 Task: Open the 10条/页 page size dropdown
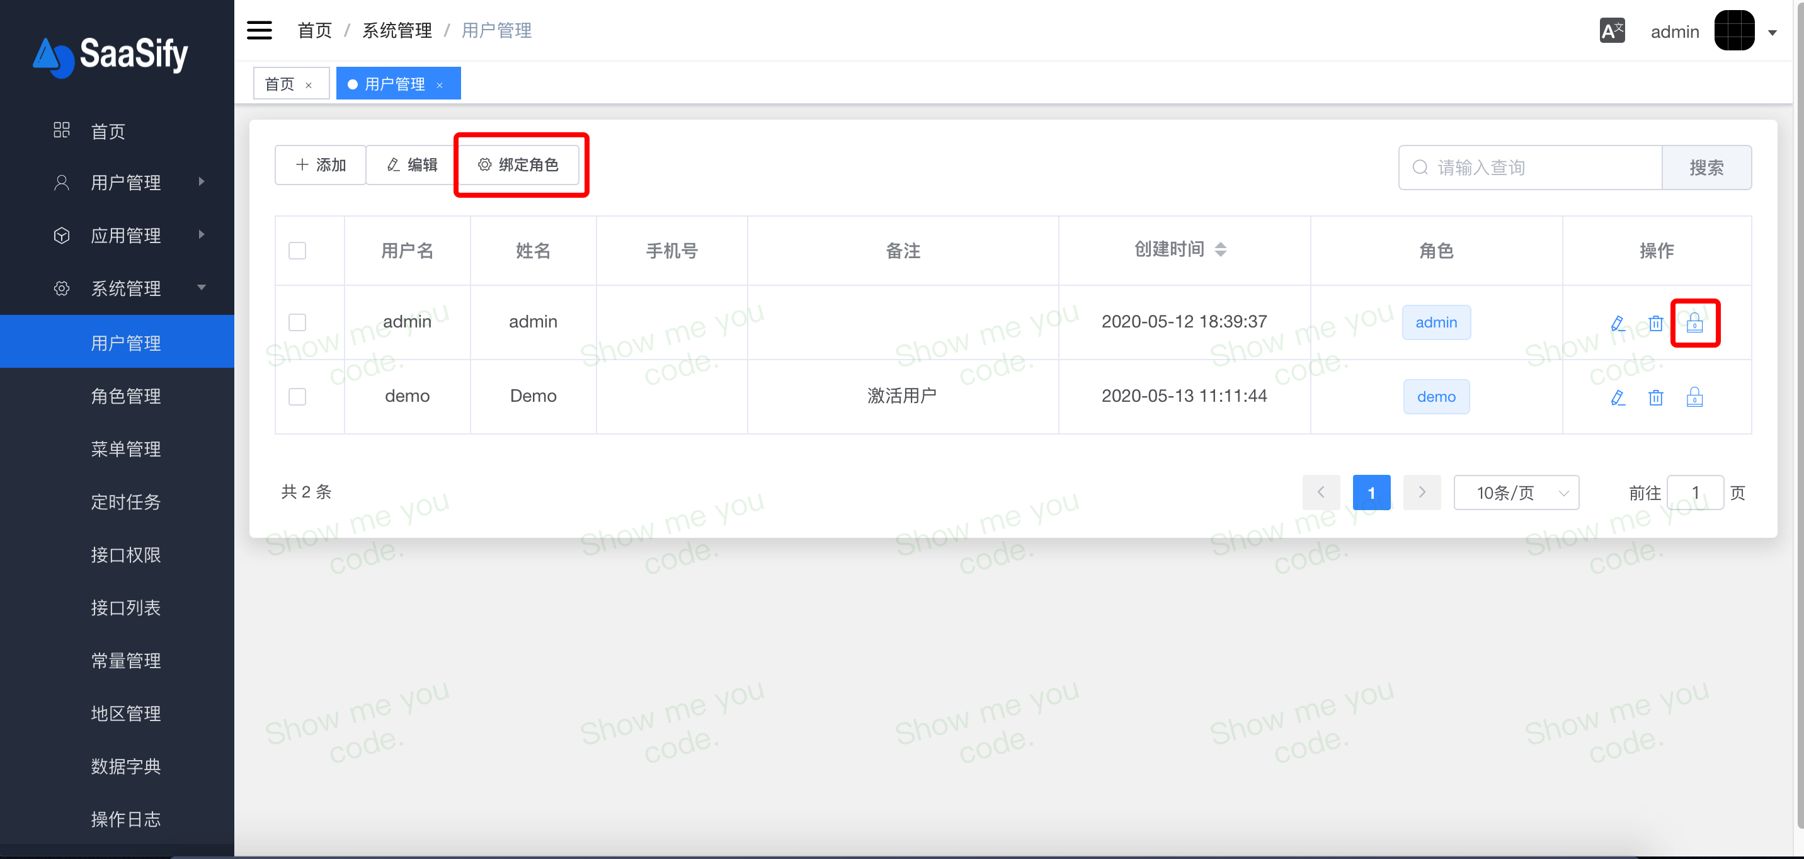(x=1516, y=493)
